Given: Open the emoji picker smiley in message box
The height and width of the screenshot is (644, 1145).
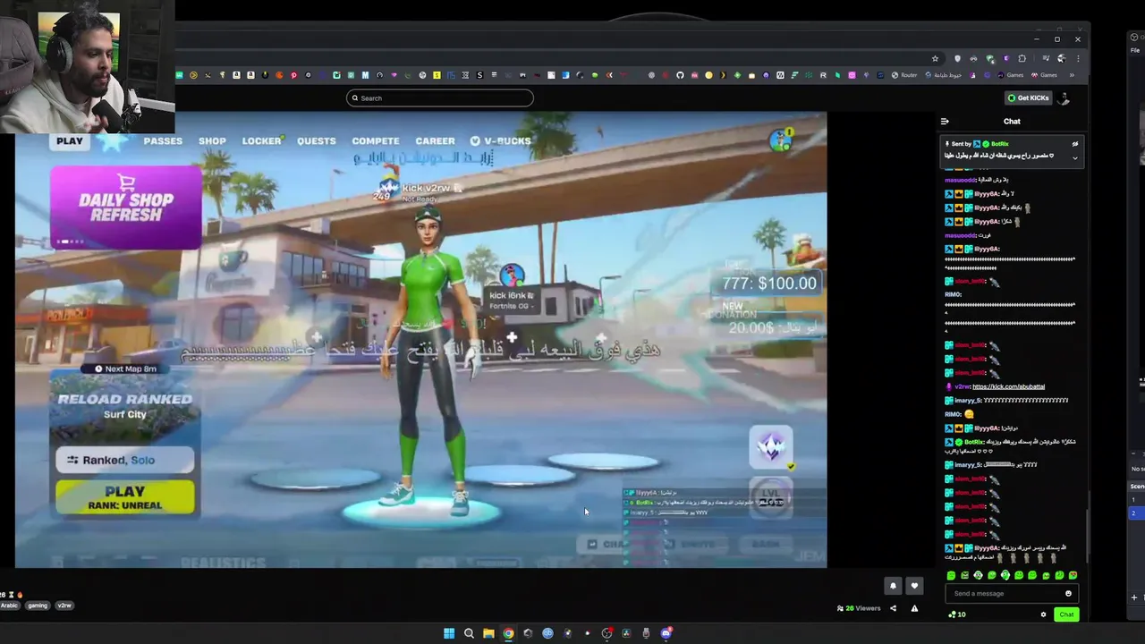Looking at the screenshot, I should (x=1068, y=594).
